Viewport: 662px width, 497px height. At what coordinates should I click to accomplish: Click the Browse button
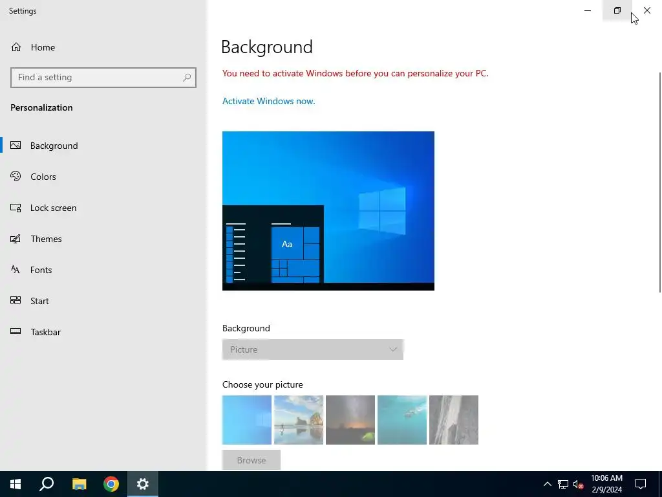pyautogui.click(x=251, y=460)
